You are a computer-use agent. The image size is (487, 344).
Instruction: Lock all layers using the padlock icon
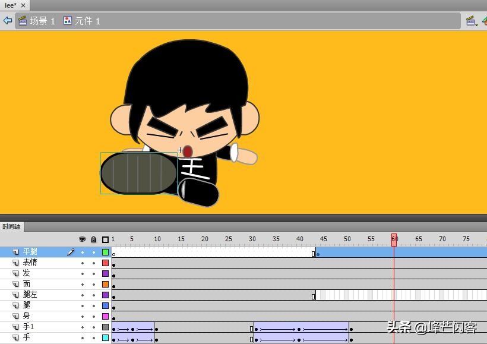coord(93,239)
